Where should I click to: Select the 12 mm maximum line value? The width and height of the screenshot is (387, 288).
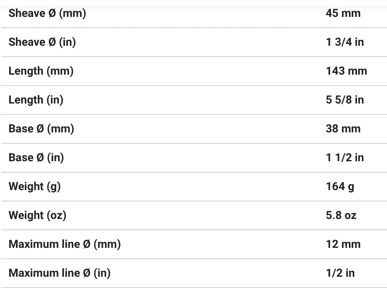click(x=343, y=244)
